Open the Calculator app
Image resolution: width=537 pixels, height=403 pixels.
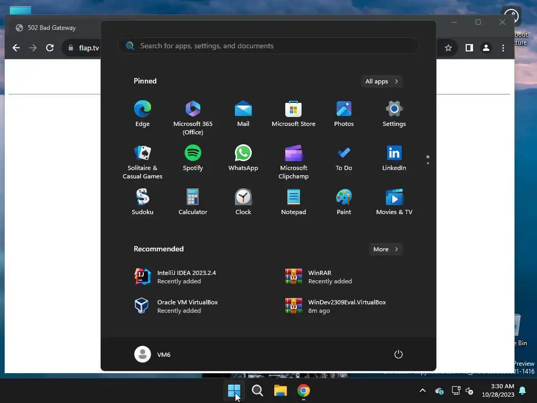(x=193, y=201)
